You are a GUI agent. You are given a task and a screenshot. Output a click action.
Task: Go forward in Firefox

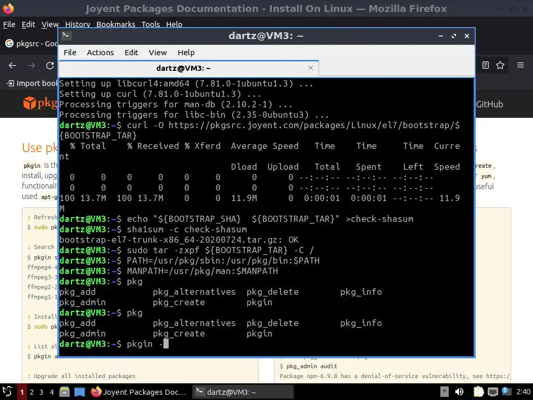pos(31,65)
